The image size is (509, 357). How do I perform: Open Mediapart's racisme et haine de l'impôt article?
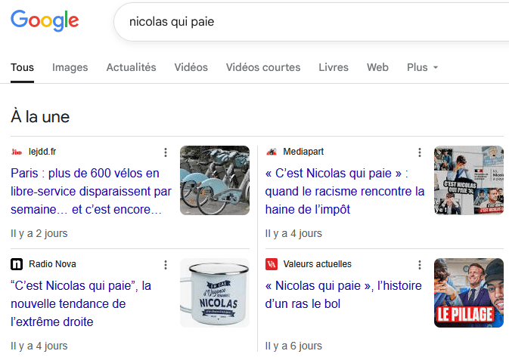point(345,191)
